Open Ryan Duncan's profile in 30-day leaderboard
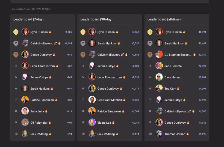 coord(106,32)
